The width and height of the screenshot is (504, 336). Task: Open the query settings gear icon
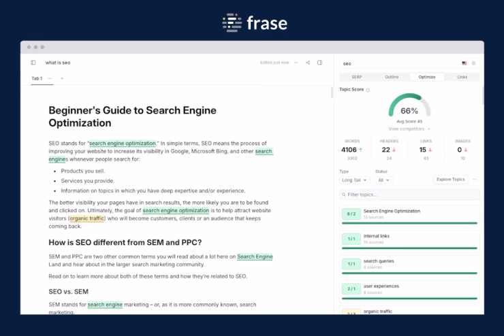point(473,63)
